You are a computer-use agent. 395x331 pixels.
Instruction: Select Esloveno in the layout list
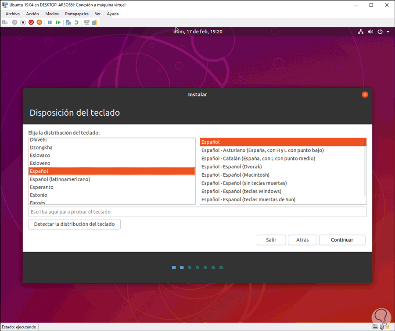point(112,163)
